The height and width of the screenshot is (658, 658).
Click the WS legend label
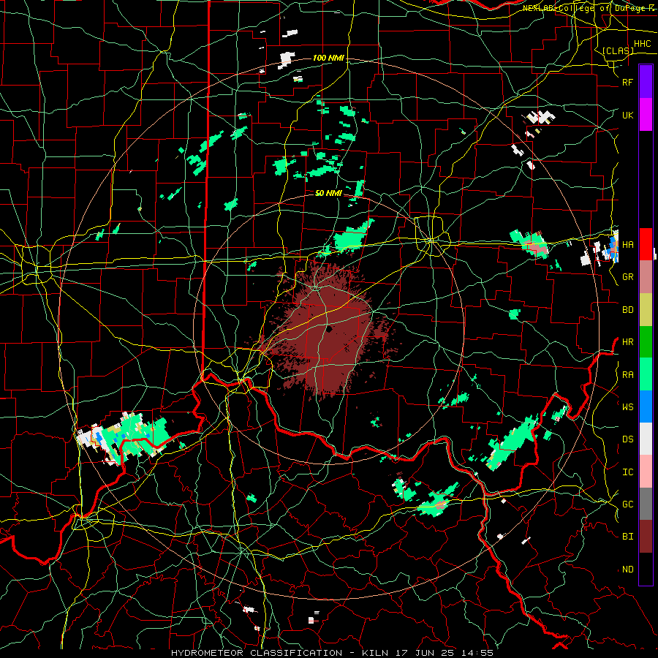click(627, 407)
